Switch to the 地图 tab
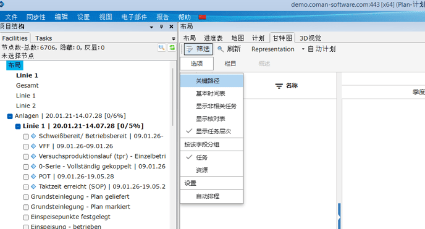Viewport: 425px width, 229px height. (238, 38)
